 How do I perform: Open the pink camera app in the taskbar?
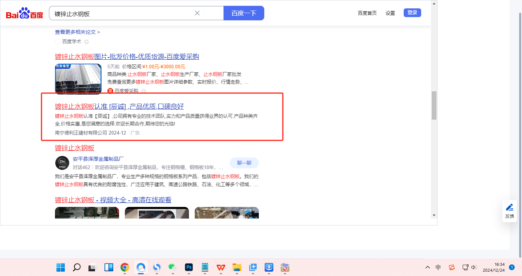pos(285,268)
